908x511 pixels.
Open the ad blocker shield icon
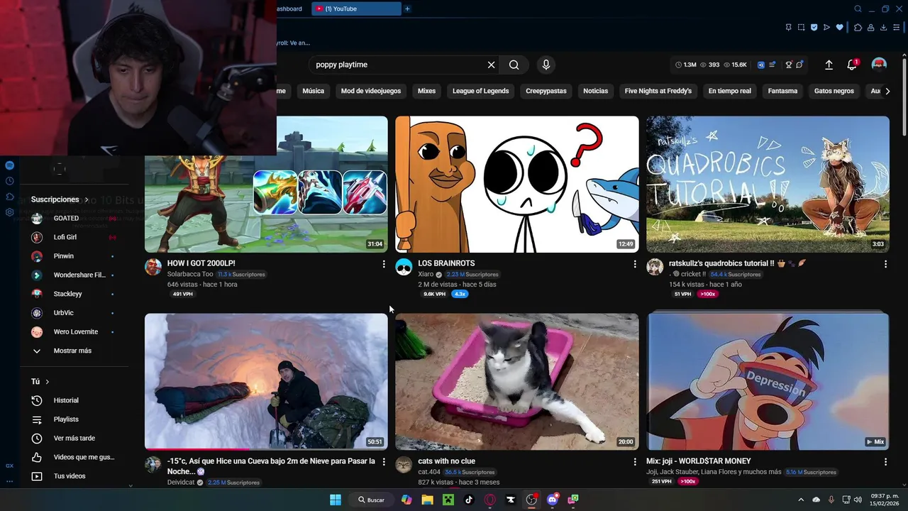(x=814, y=28)
